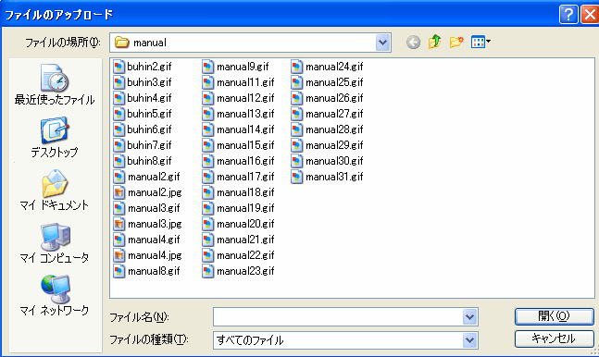599x357 pixels.
Task: Go to マイ コンピュータ
Action: pos(55,243)
